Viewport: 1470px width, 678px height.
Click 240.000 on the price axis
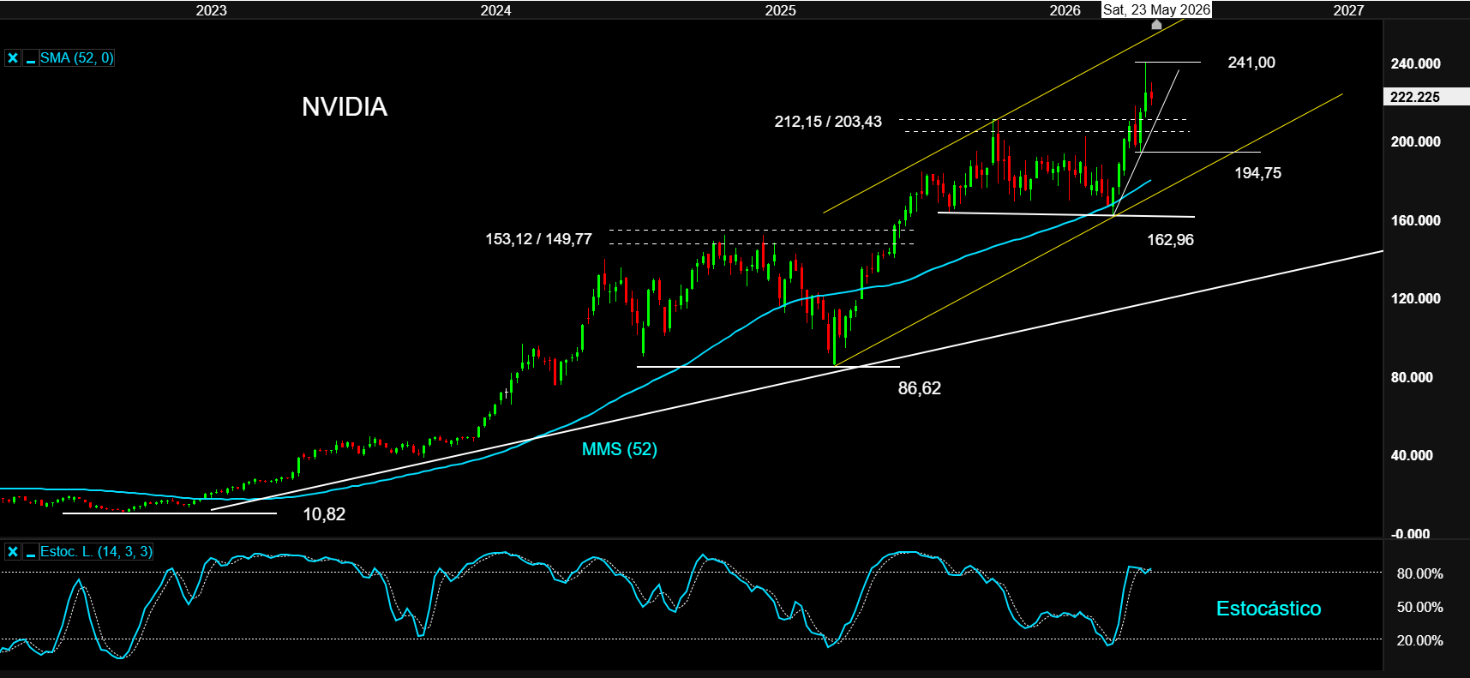tap(1415, 63)
